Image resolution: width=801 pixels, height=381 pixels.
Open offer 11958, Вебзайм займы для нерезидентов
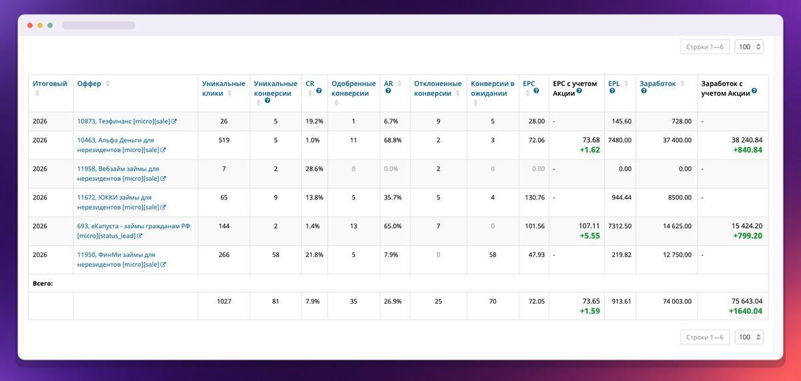tap(117, 173)
